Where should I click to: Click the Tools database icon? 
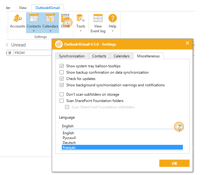click(81, 18)
